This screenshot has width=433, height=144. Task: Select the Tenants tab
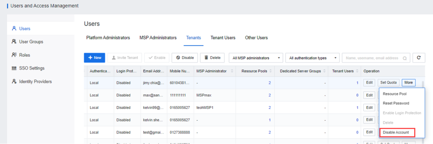click(194, 38)
